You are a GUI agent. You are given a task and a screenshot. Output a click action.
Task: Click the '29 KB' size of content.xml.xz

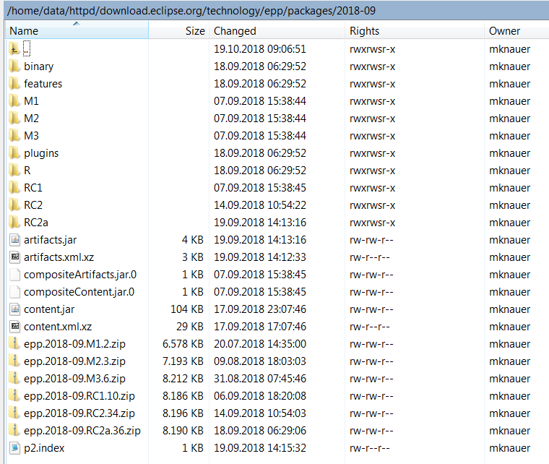click(190, 326)
